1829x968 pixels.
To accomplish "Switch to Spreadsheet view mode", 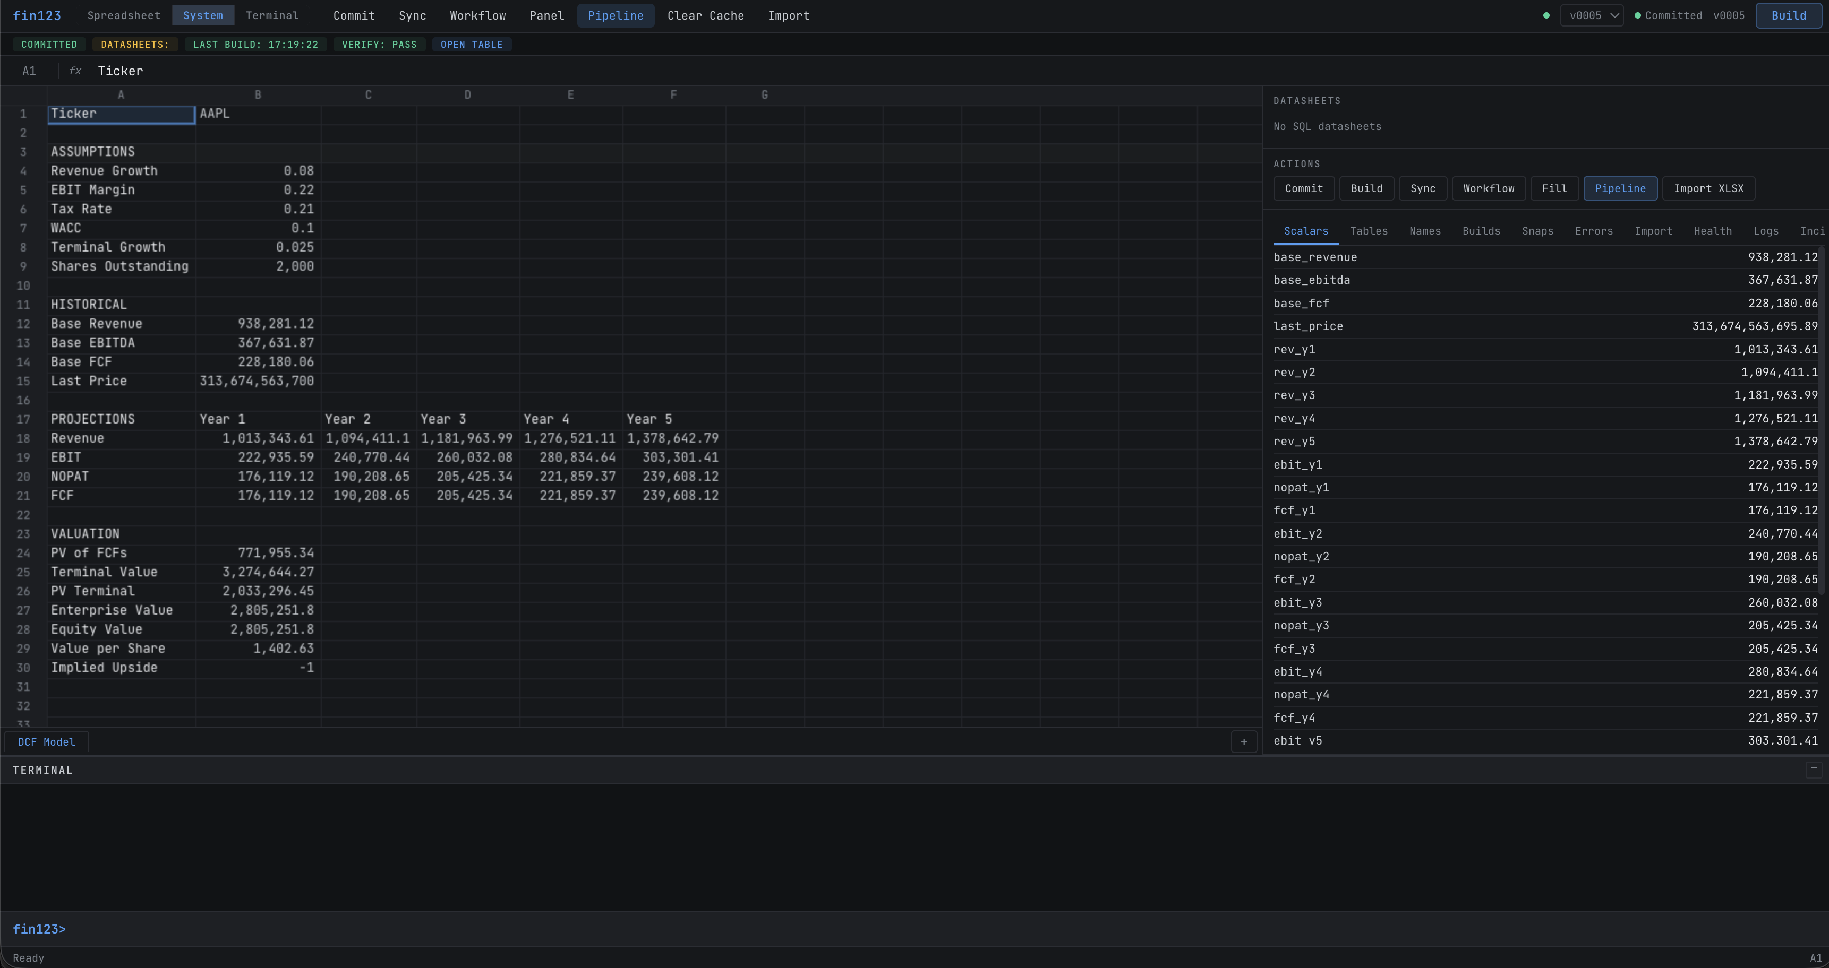I will pyautogui.click(x=124, y=15).
